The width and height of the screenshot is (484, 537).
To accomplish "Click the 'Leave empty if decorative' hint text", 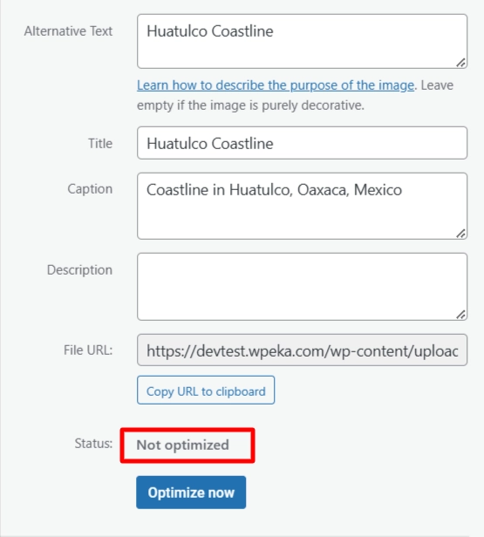I will (295, 95).
